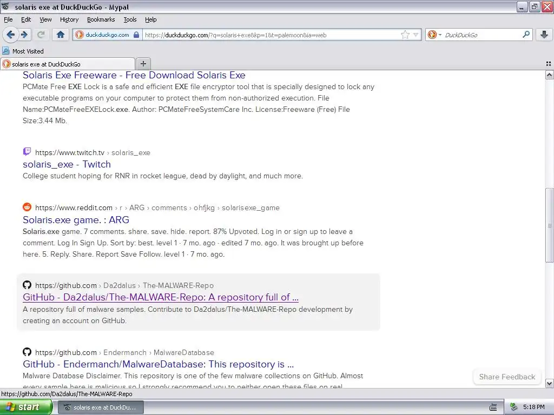Go back using the Back arrow button
The width and height of the screenshot is (554, 415).
pos(11,35)
